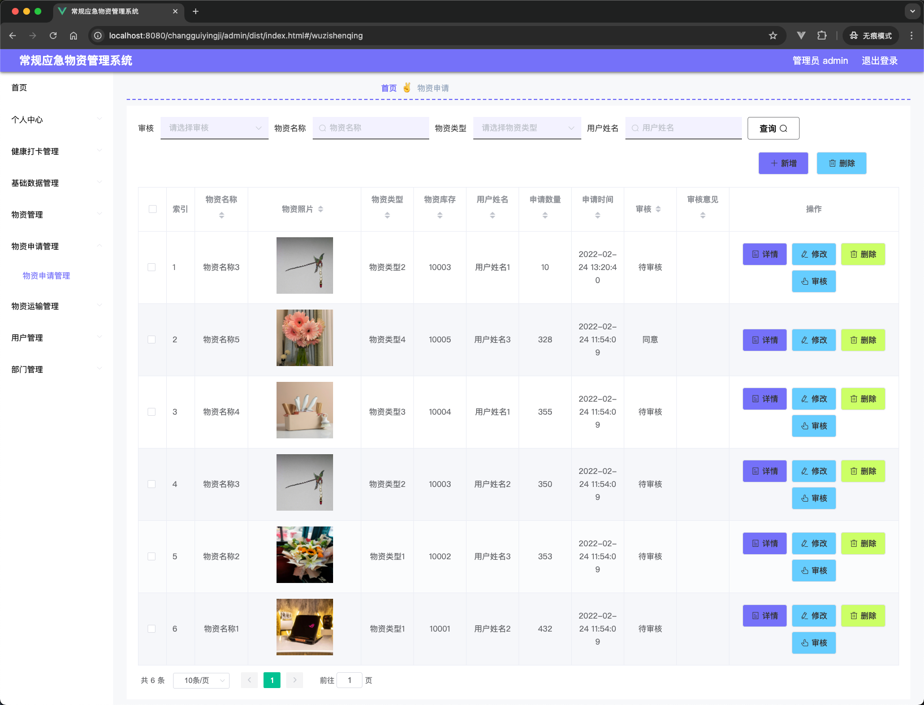Screen dimensions: 924x705
Task: Click page 1 in pagination
Action: [272, 680]
